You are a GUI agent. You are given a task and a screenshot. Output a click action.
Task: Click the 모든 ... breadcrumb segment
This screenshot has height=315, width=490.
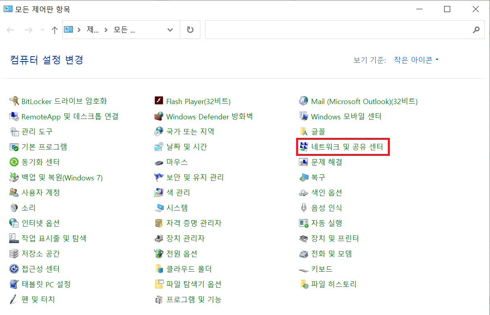coord(124,30)
